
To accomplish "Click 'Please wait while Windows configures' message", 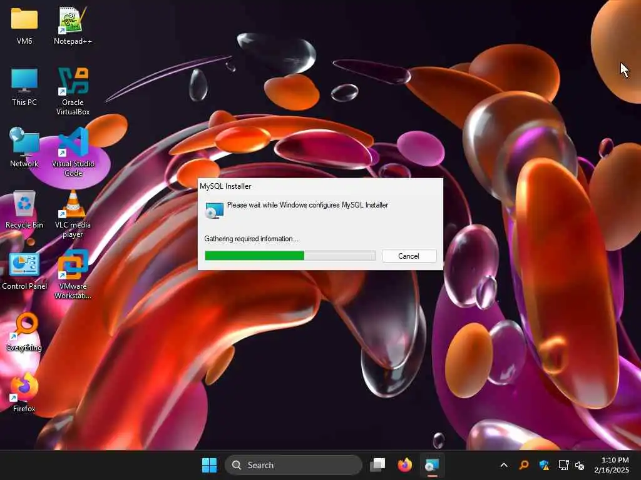I will pos(307,205).
